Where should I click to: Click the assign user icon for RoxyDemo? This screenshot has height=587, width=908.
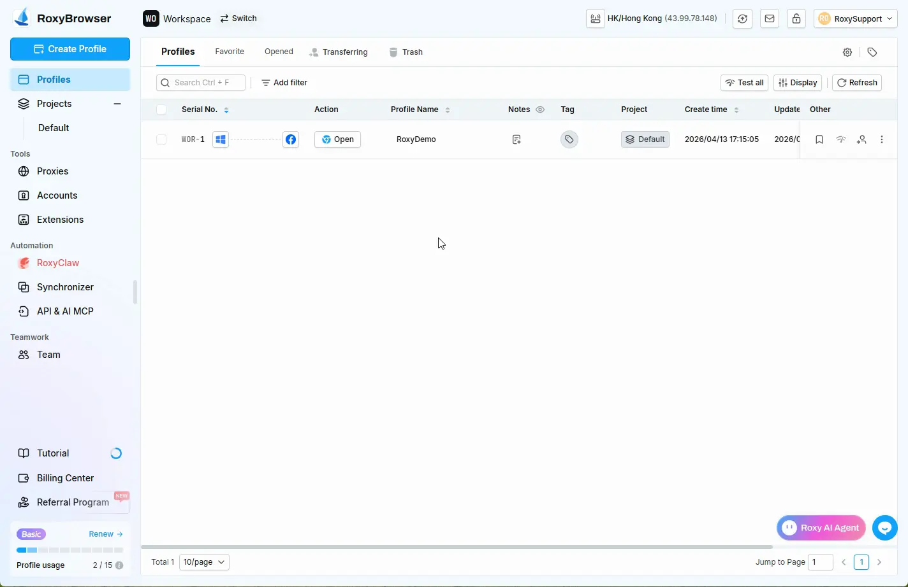point(861,139)
